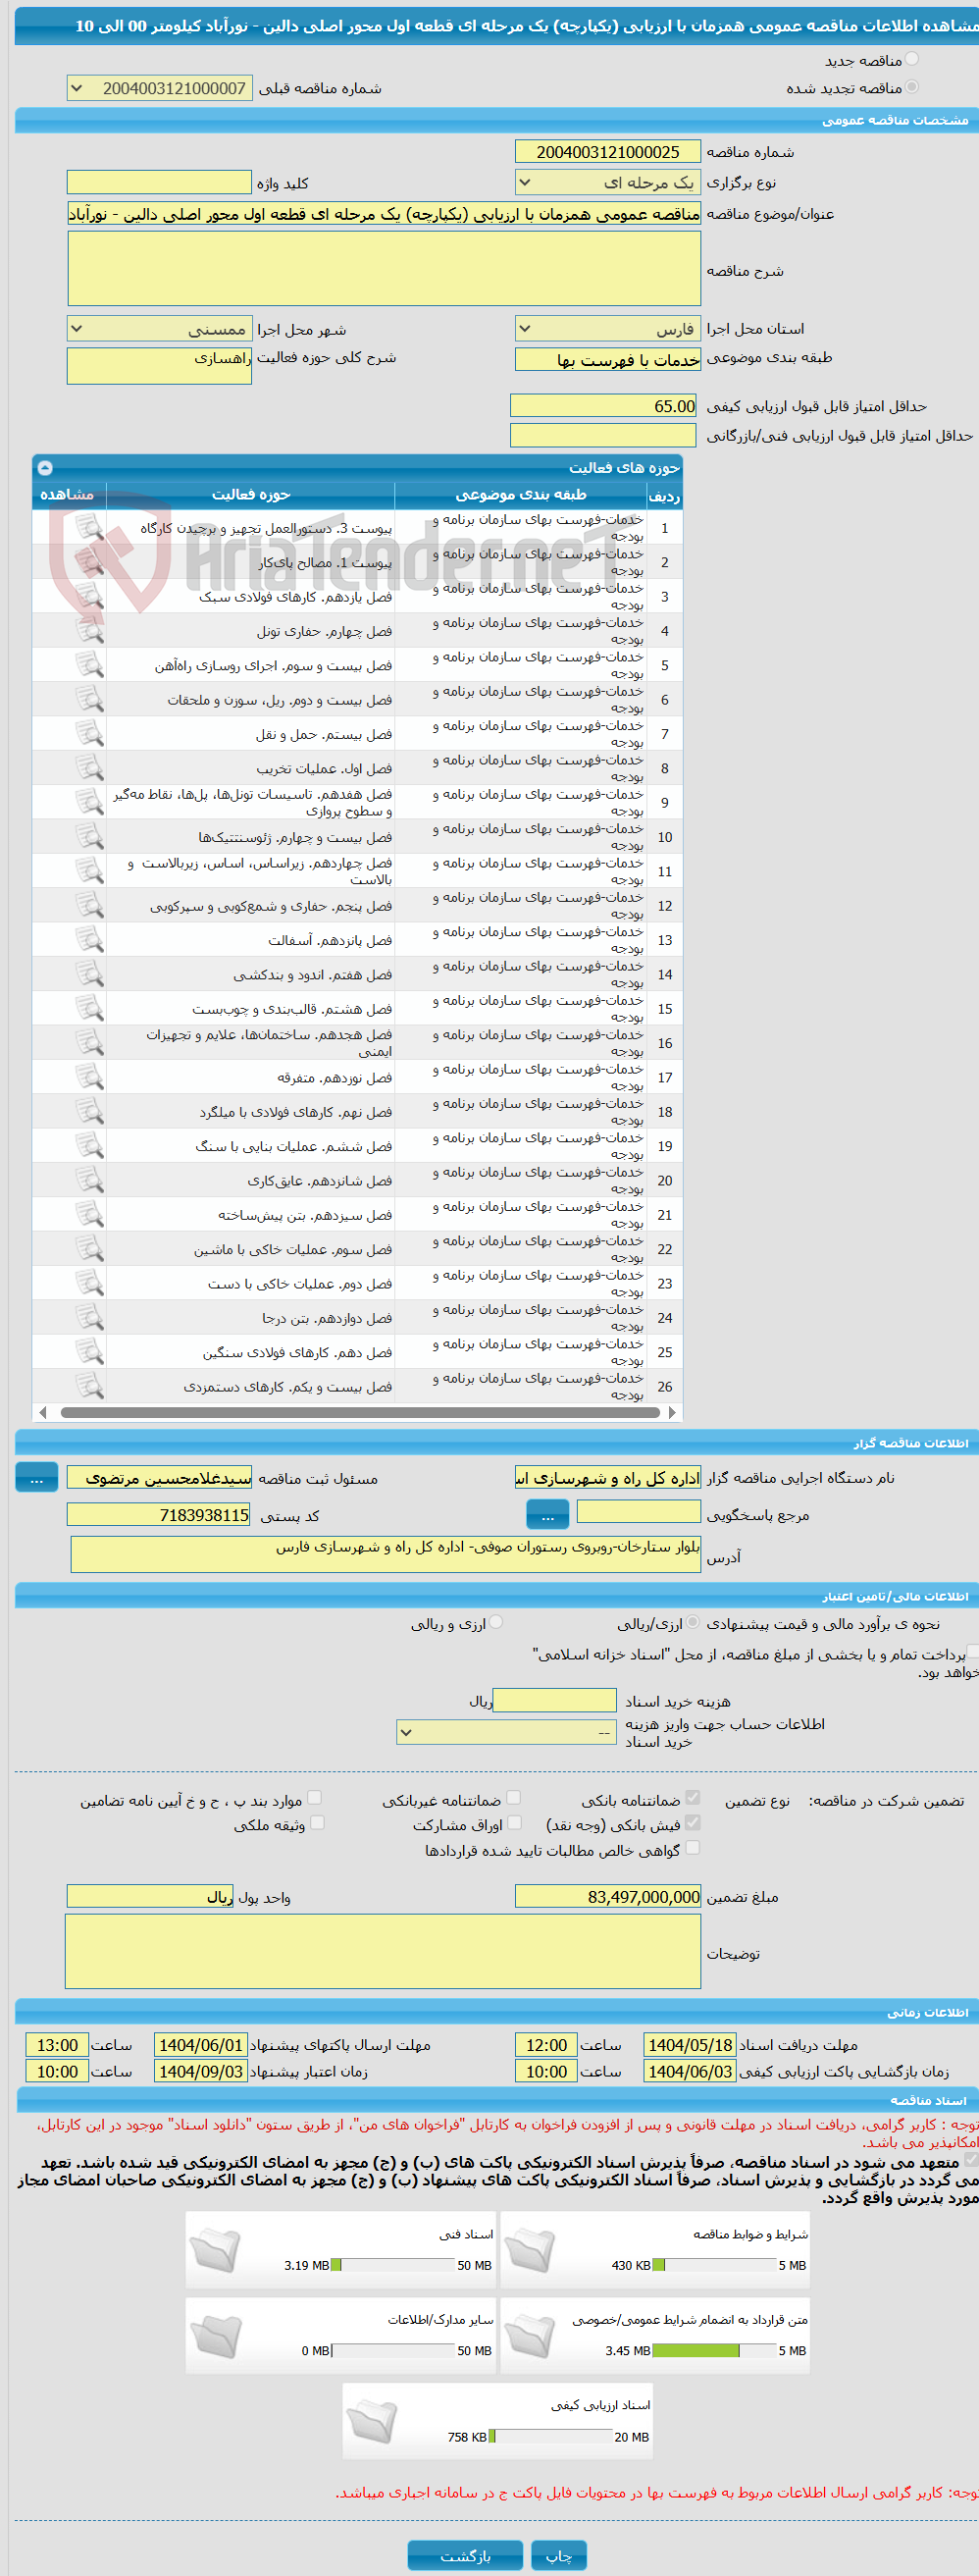
Task: Open سایر مدارک/اطلاعات folder icon
Action: pos(215,2335)
